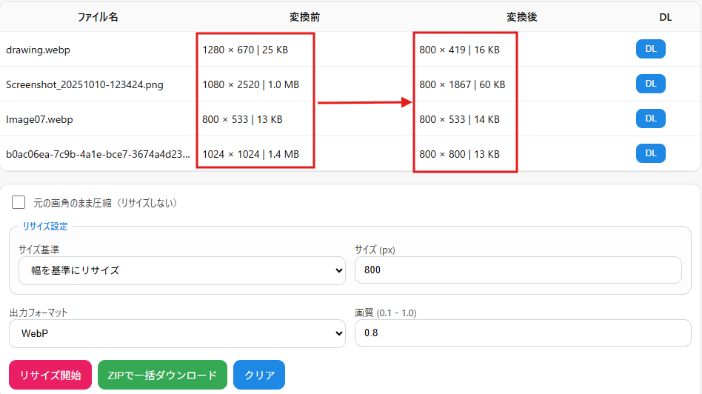Enable 元の画角のまま圧縮 checkbox
Image resolution: width=702 pixels, height=394 pixels.
click(19, 202)
